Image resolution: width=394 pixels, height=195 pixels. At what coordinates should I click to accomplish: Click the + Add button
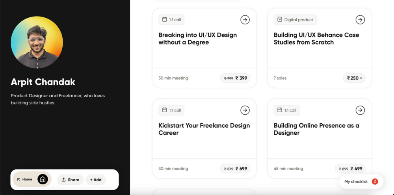[96, 180]
